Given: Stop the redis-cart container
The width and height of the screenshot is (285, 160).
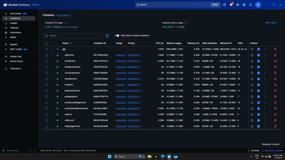Looking at the screenshot, I should tap(258, 120).
